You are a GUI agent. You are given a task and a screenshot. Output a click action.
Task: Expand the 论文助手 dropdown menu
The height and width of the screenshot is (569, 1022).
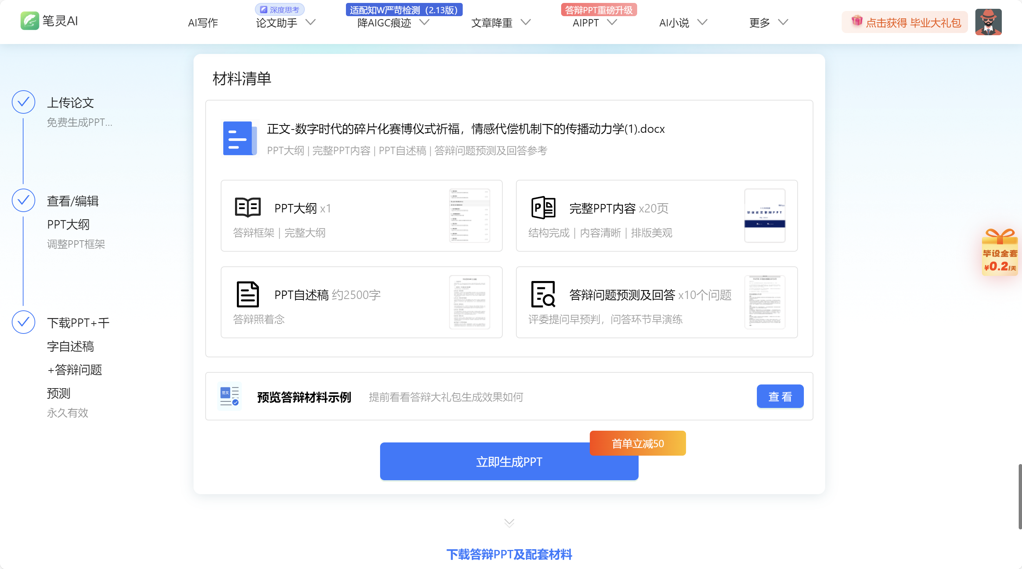285,23
